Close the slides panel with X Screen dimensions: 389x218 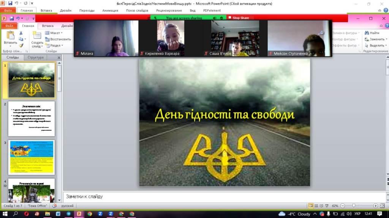coord(59,58)
